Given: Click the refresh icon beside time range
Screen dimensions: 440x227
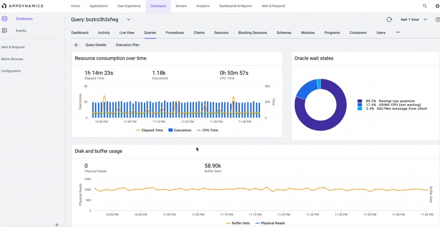Looking at the screenshot, I should (390, 20).
